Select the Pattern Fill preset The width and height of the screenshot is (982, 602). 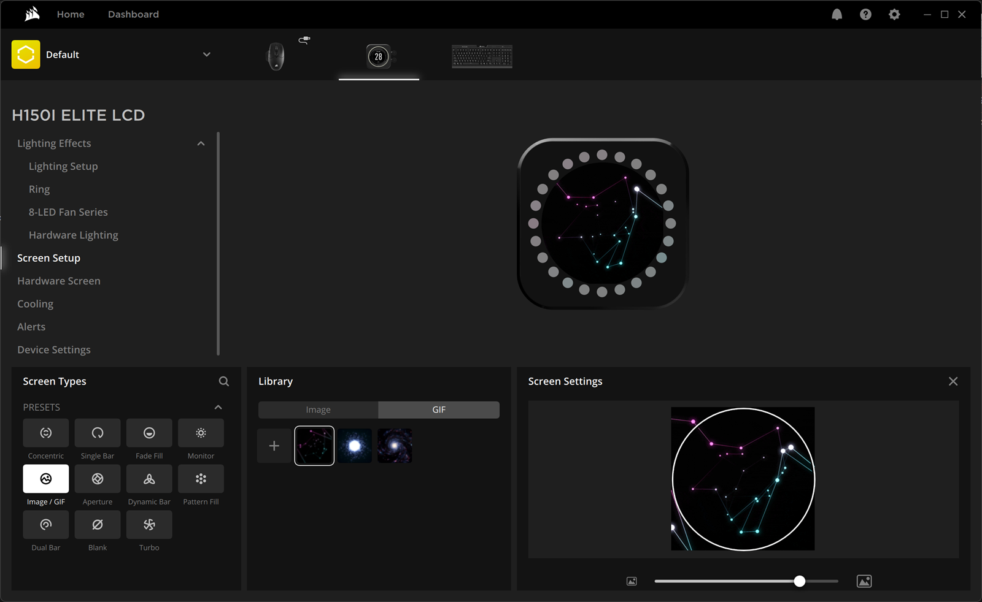201,479
